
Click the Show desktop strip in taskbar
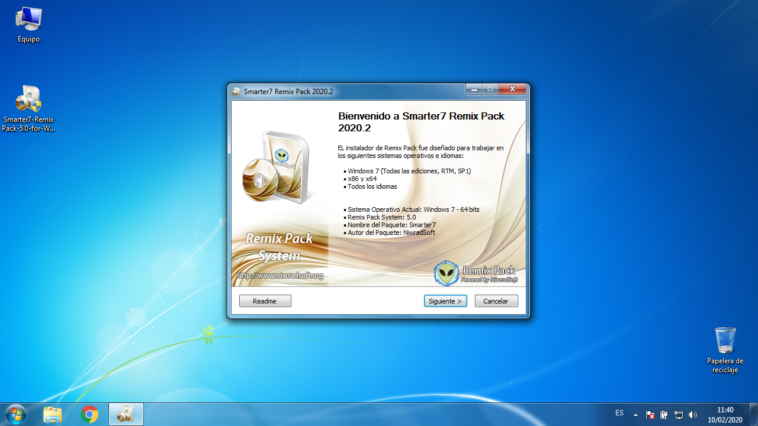click(753, 415)
